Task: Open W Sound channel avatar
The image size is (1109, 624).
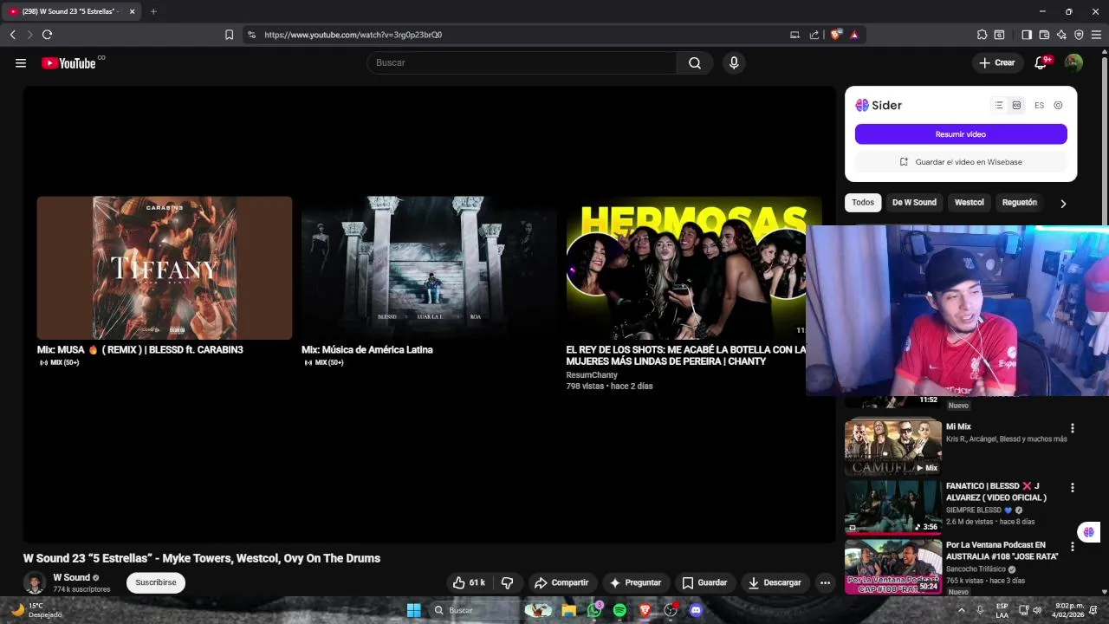Action: pos(35,582)
